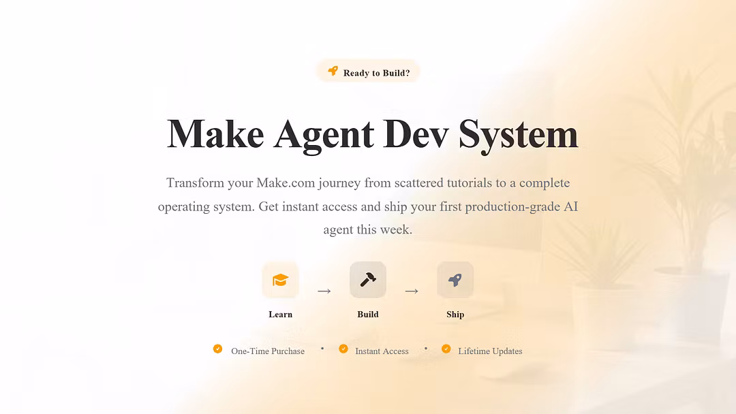
Task: Click the Make Agent Dev System heading
Action: [373, 135]
